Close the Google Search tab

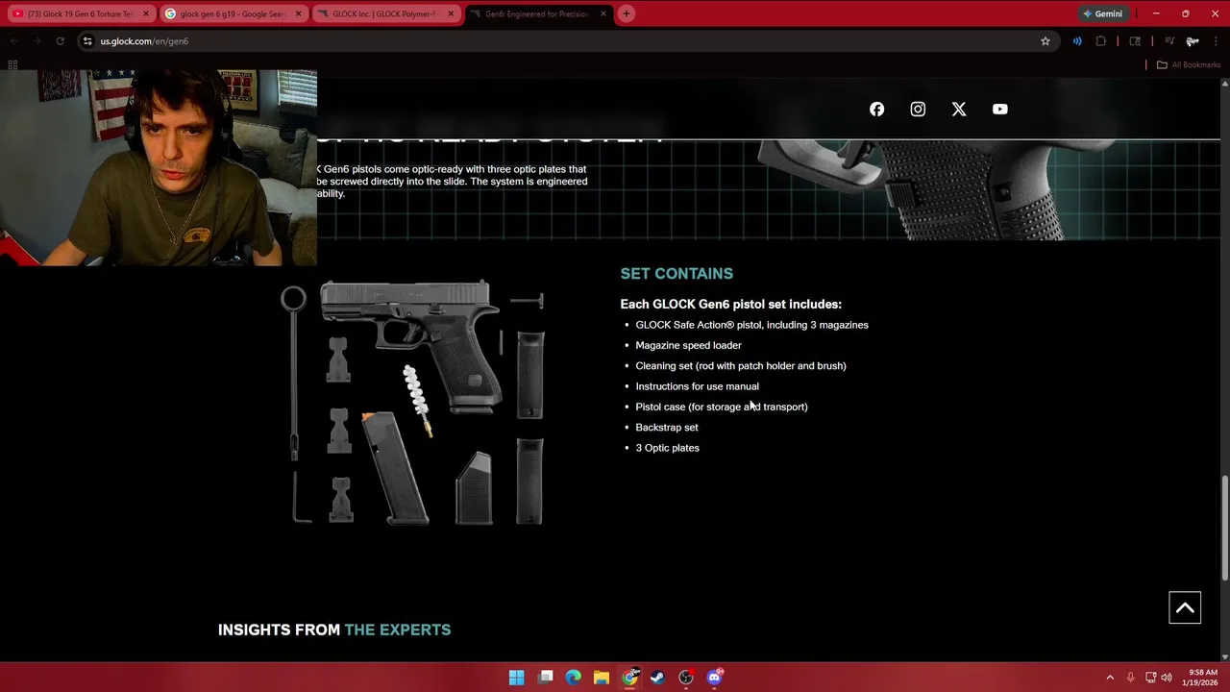tap(298, 14)
